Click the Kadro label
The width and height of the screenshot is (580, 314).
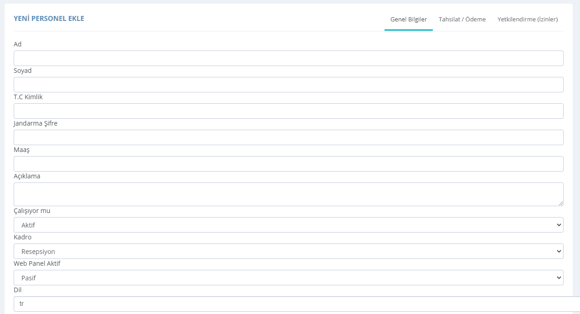pyautogui.click(x=23, y=237)
